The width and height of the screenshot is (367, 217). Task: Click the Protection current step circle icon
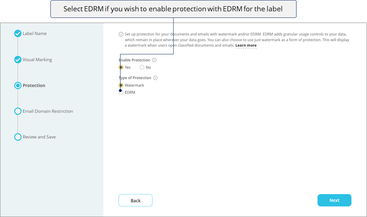18,86
